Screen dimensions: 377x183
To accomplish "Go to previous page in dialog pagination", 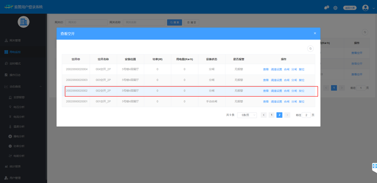I will tap(263, 115).
